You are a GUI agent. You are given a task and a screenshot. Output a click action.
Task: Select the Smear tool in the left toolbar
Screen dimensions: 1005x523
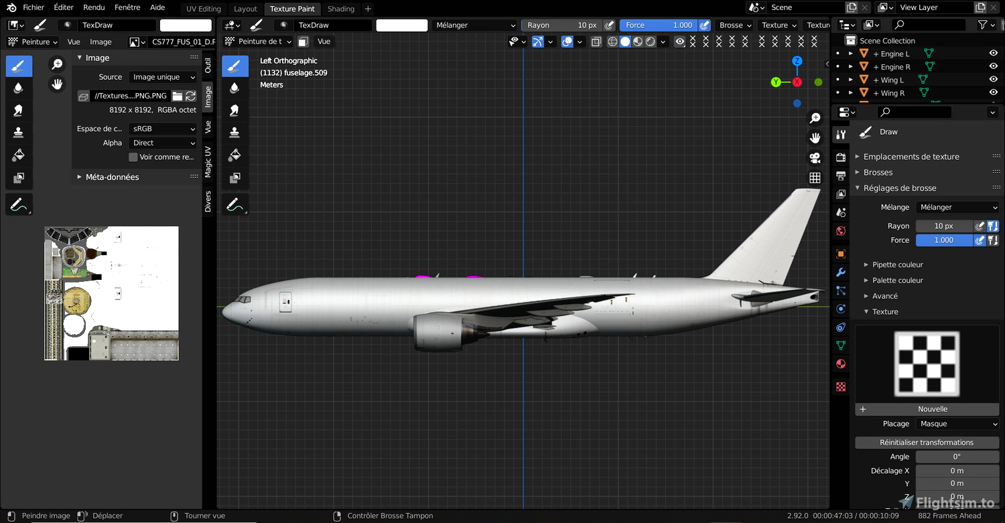[19, 110]
